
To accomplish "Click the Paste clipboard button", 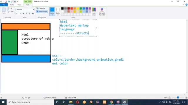I will pyautogui.click(x=4, y=11).
